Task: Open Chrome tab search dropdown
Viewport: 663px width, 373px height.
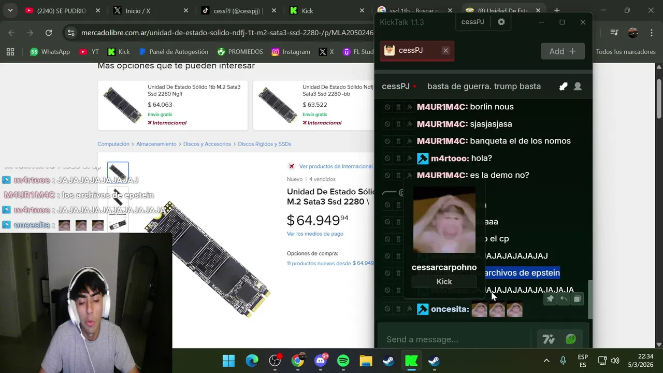Action: pos(10,10)
